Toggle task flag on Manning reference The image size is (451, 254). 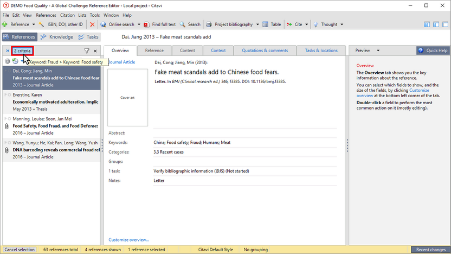(x=5, y=119)
